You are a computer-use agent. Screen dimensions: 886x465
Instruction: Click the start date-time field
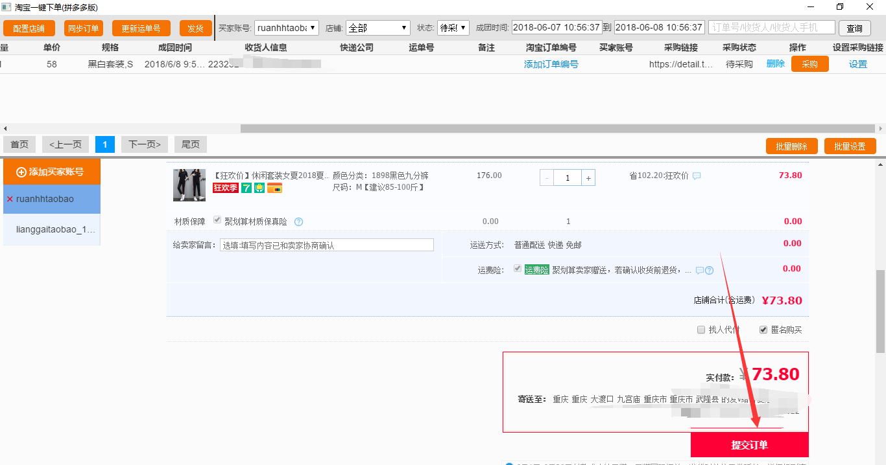coord(557,28)
